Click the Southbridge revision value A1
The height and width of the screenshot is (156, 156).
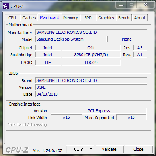pyautogui.click(x=140, y=55)
